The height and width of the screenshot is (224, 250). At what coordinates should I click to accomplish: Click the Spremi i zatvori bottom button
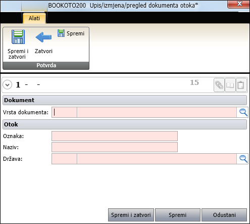(131, 215)
